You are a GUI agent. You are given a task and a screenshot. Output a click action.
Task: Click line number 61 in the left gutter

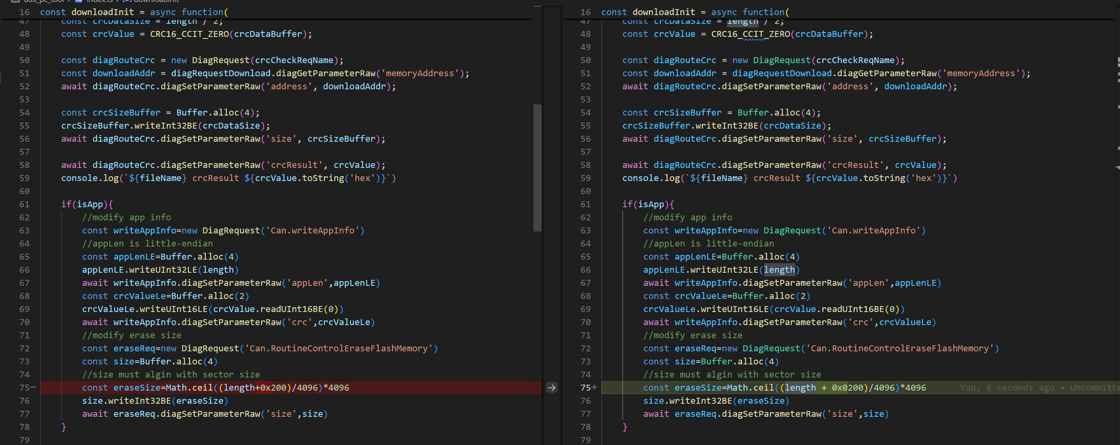[x=24, y=204]
